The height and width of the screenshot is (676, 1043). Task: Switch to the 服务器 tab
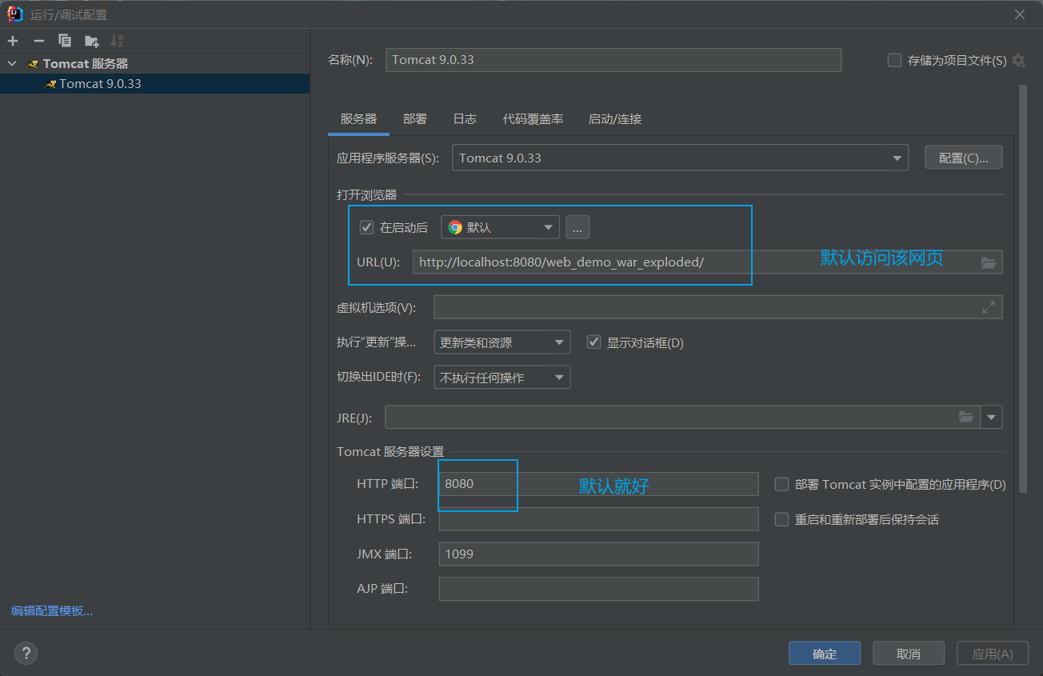(358, 118)
